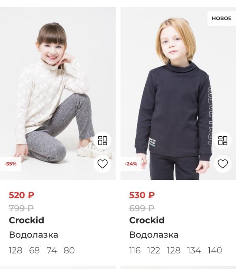
Task: Select size 68 for the beige turtleneck
Action: 35,251
